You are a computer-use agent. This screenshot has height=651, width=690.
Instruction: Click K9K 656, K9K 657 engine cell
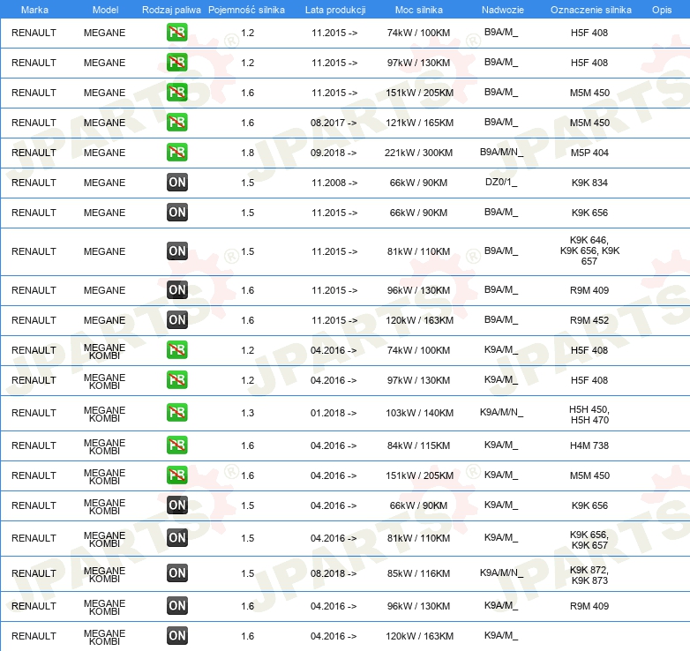589,540
